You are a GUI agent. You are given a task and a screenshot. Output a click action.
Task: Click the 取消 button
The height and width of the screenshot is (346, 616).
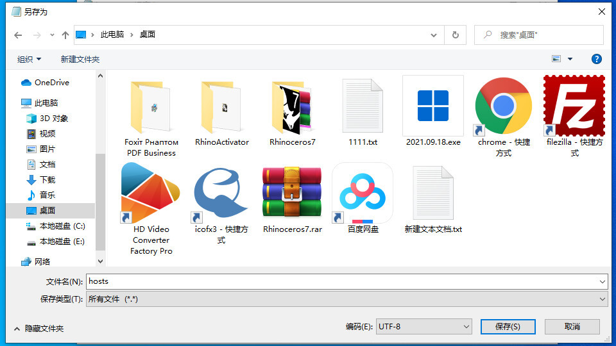click(572, 327)
